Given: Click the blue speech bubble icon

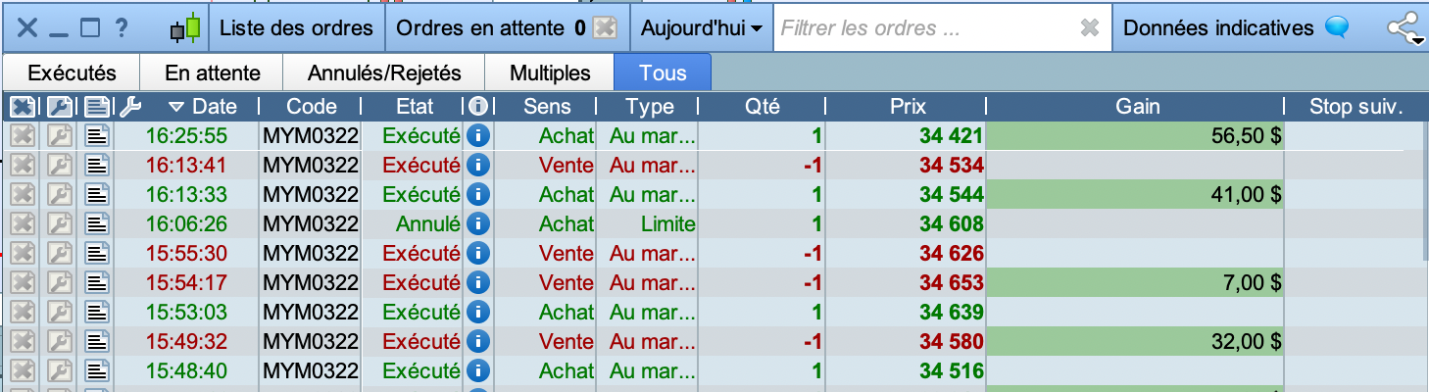Looking at the screenshot, I should pos(1336,28).
